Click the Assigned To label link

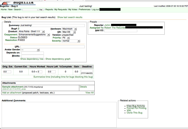pos(97,28)
